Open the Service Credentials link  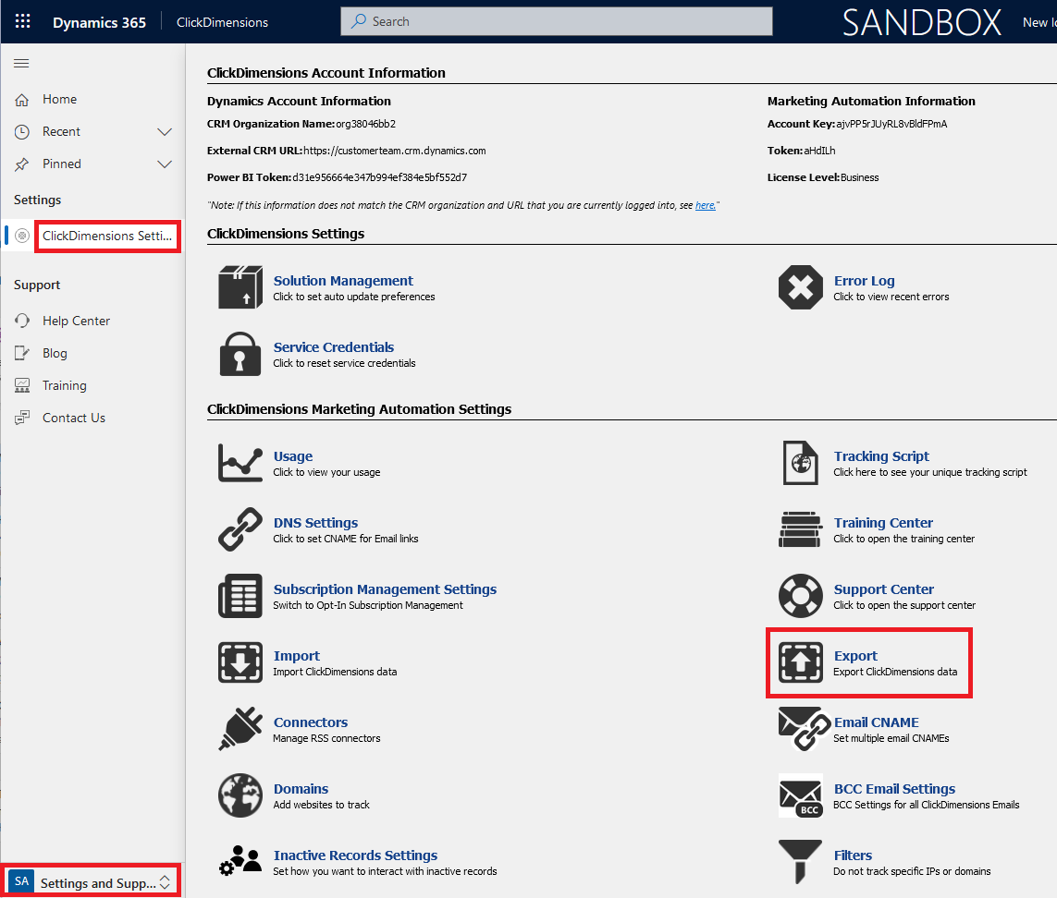[334, 347]
